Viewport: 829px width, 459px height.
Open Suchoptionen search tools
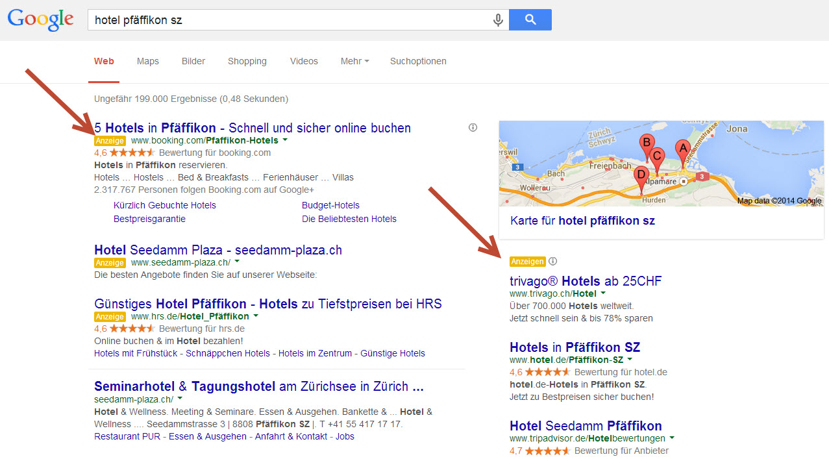(418, 62)
